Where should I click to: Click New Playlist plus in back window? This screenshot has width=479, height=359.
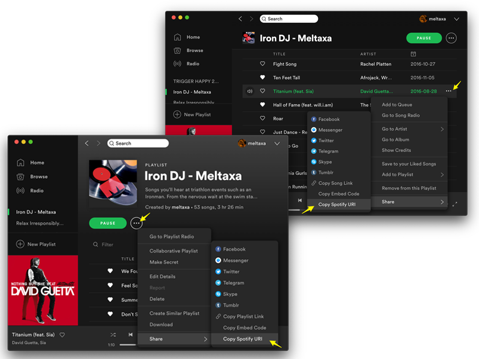(x=177, y=114)
